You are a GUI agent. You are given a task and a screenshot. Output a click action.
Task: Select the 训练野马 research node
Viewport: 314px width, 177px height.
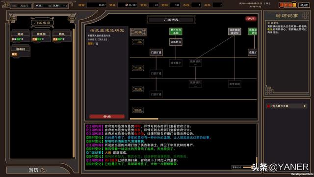click(176, 42)
